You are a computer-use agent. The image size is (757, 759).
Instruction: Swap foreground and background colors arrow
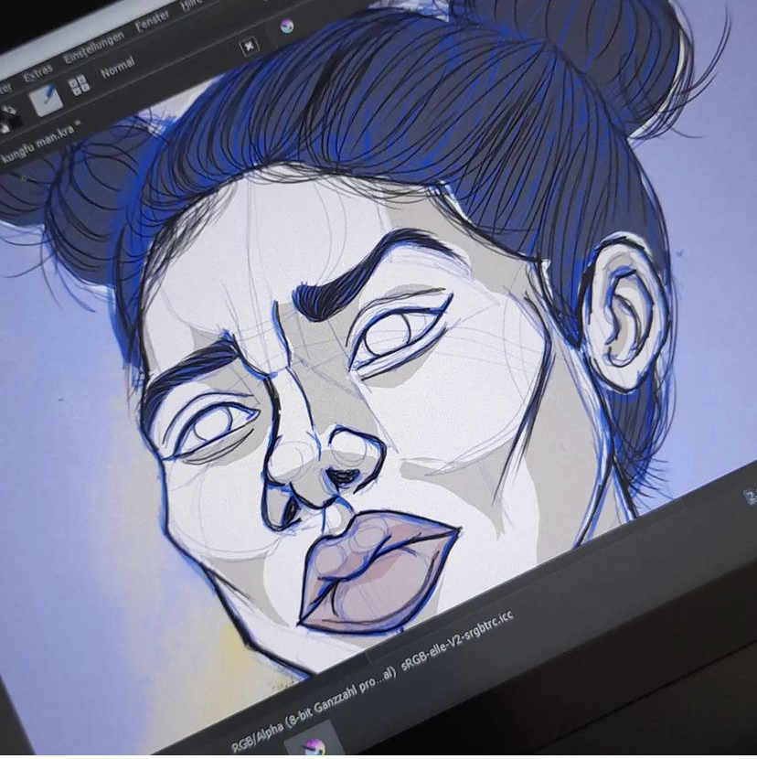[x=7, y=110]
